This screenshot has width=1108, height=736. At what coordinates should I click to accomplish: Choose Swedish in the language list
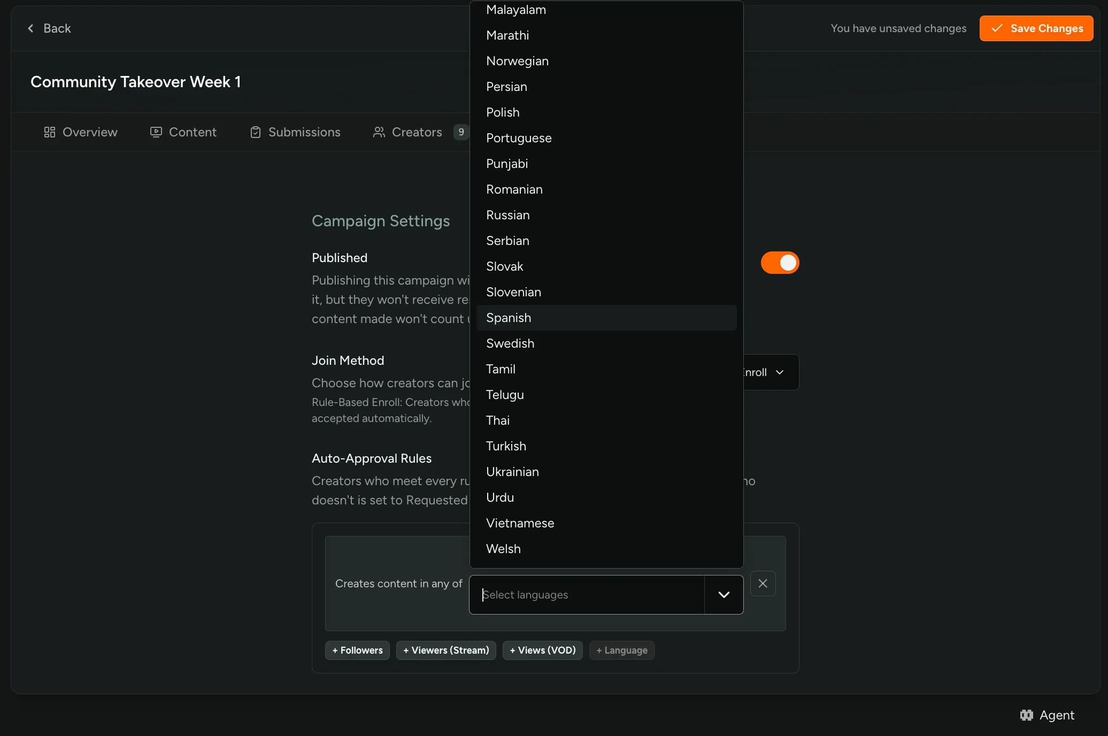click(x=606, y=343)
